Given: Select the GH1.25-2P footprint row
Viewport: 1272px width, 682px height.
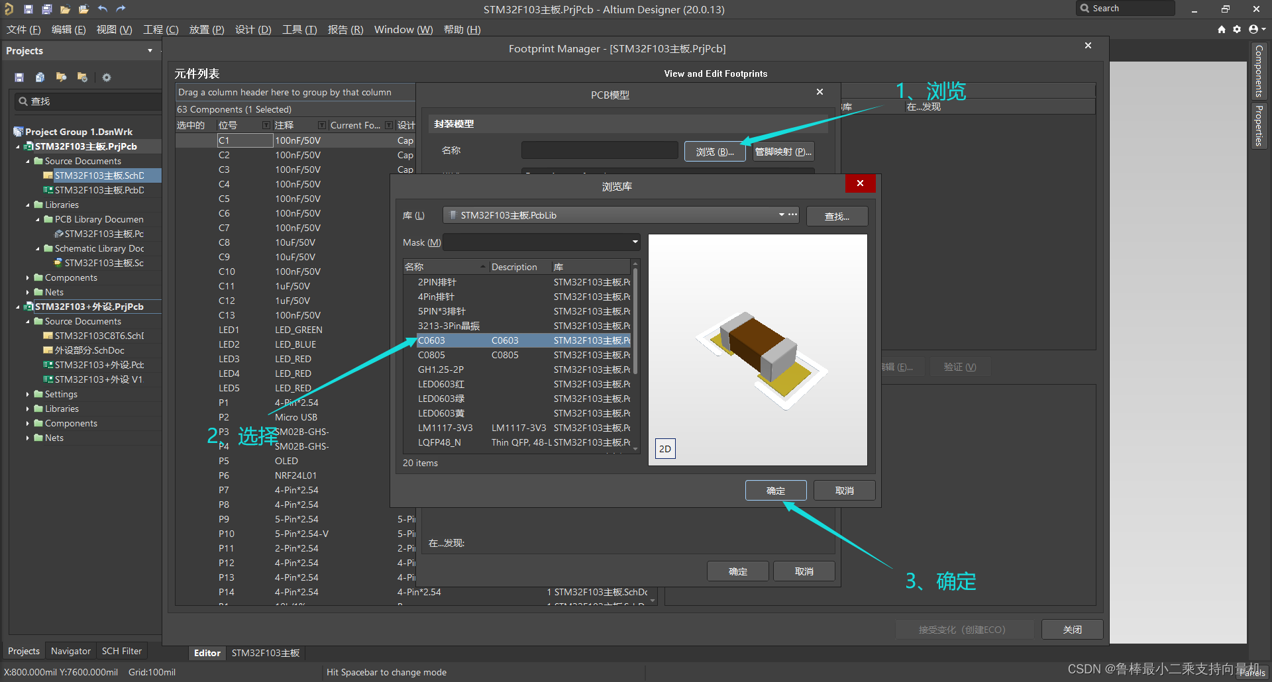Looking at the screenshot, I should click(517, 369).
